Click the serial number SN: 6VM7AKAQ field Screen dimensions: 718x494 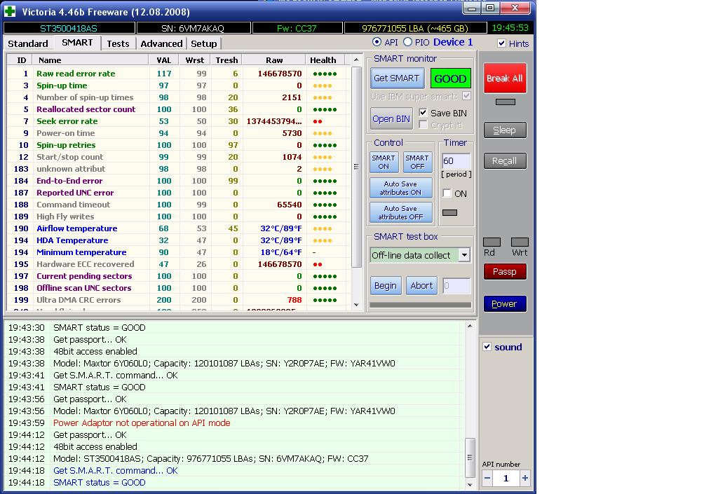tap(194, 28)
